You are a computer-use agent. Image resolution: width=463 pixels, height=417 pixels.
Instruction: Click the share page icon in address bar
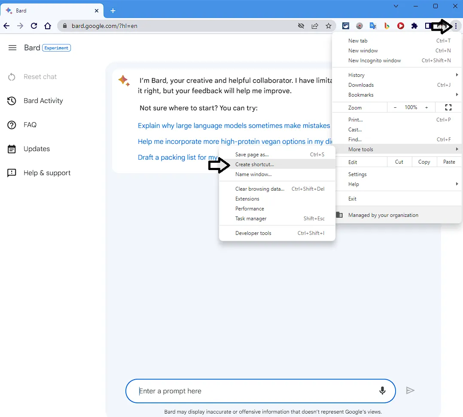pos(315,26)
